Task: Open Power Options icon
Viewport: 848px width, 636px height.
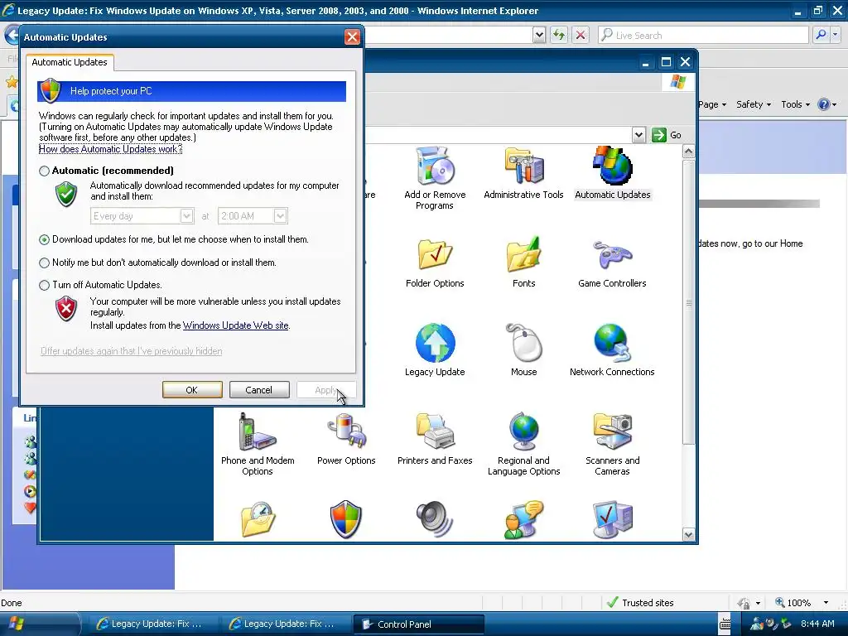Action: click(x=346, y=439)
